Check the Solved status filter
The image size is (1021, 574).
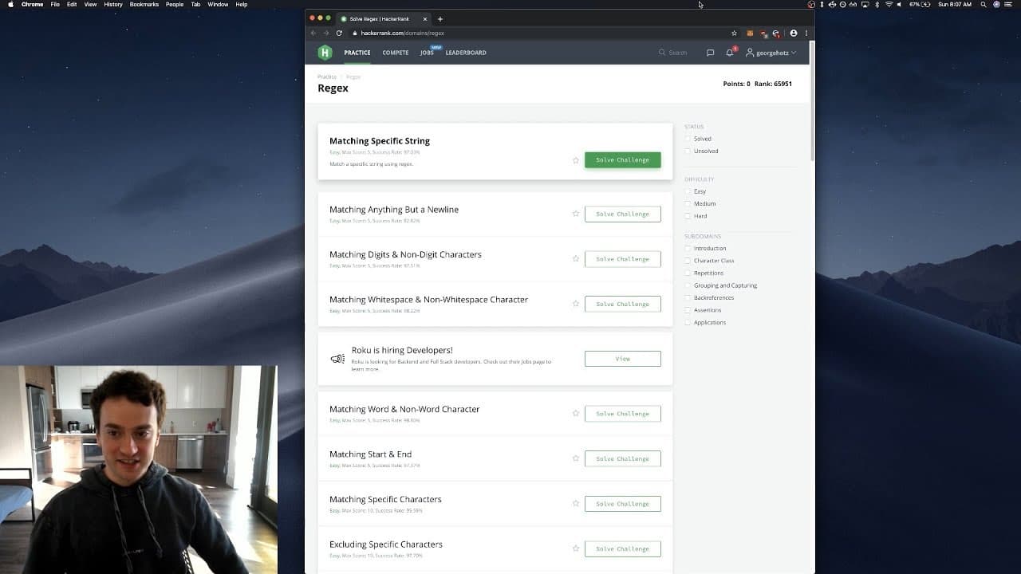pos(688,139)
